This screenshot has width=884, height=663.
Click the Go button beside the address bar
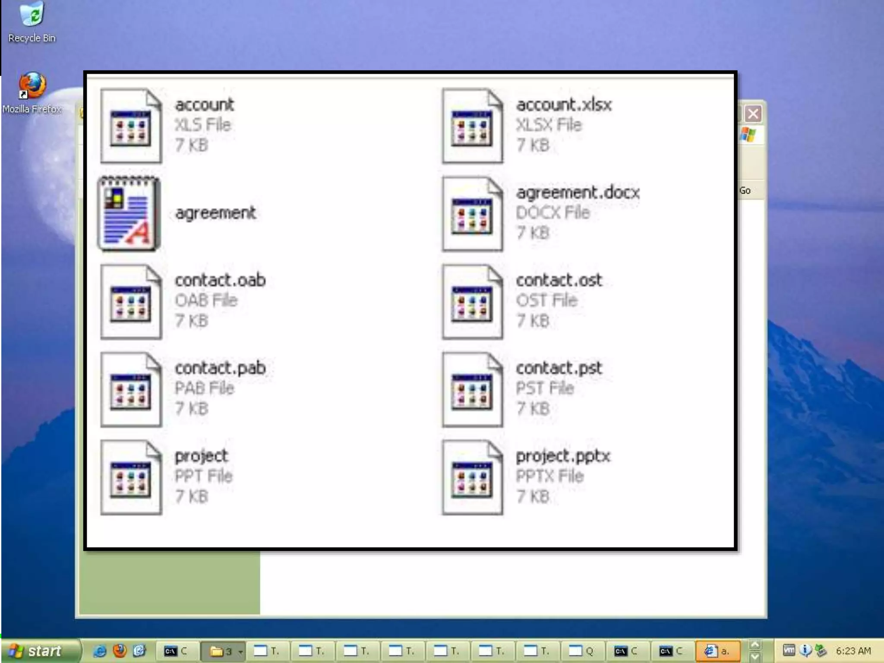(x=745, y=190)
